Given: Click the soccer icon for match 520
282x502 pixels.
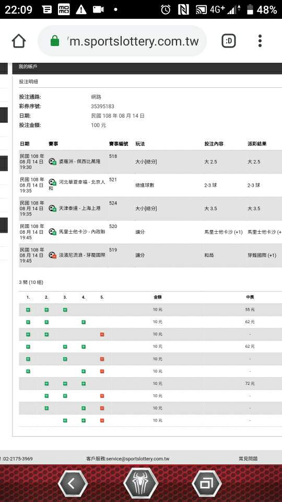Looking at the screenshot, I should [x=52, y=232].
